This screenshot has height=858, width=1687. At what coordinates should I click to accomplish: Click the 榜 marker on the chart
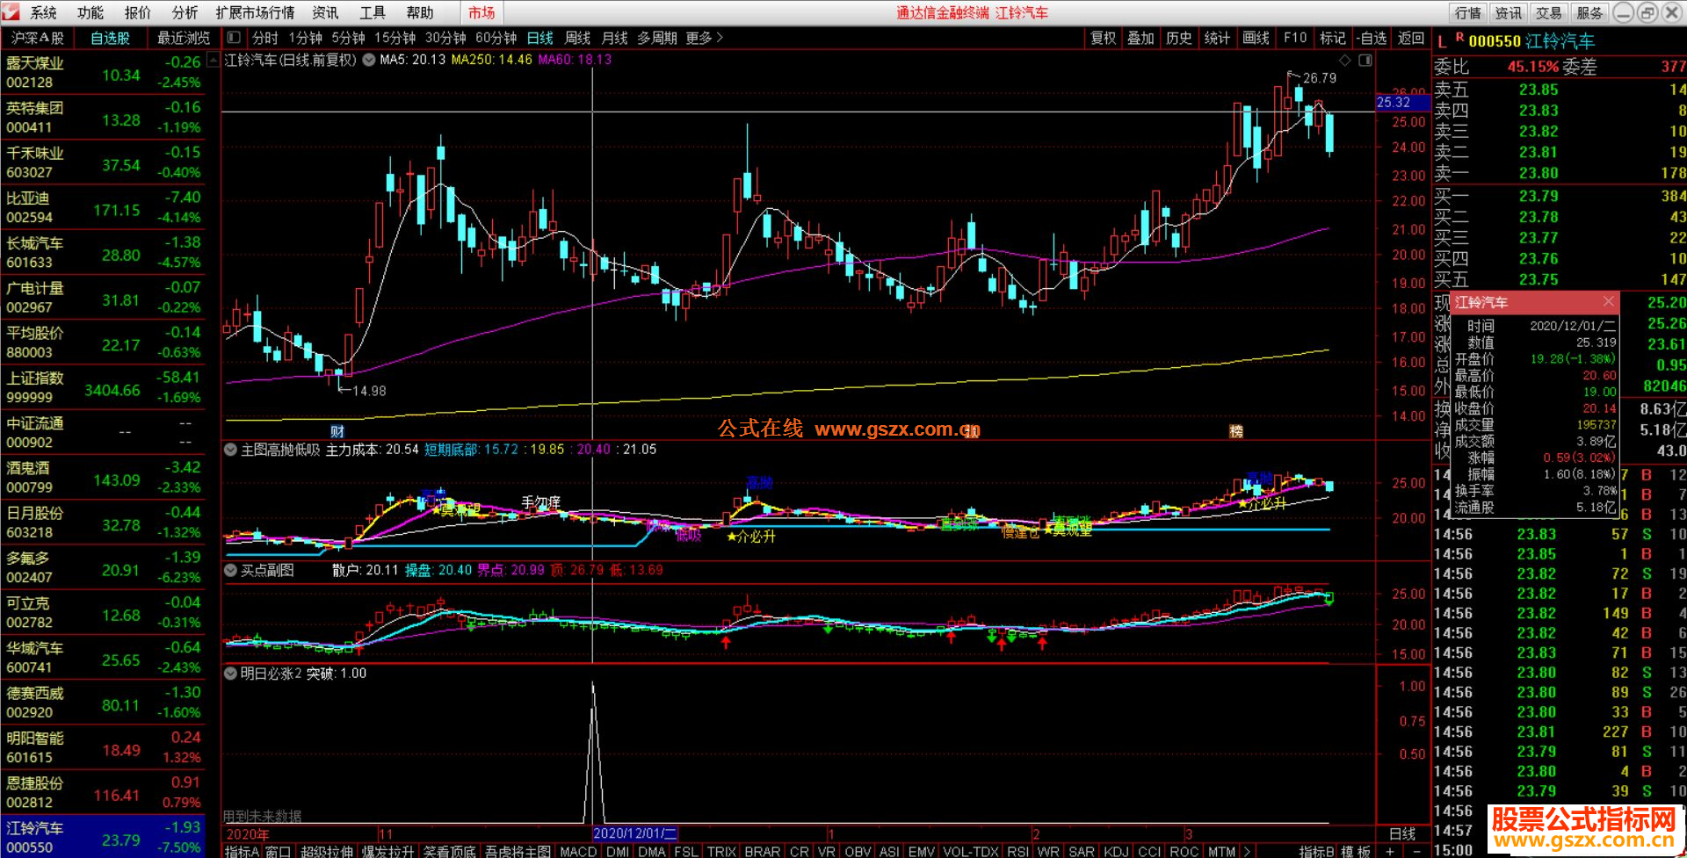point(1236,431)
